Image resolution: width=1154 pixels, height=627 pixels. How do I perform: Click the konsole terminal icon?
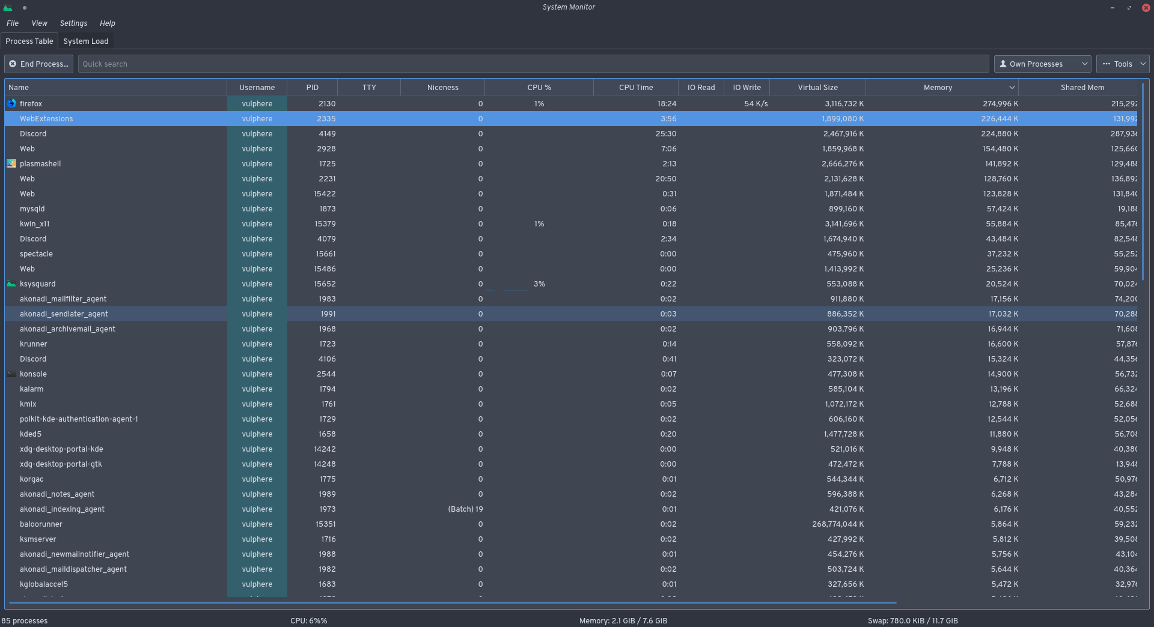pos(11,374)
